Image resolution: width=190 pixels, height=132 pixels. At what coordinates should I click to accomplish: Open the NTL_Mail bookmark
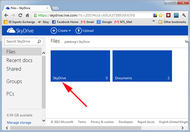[123, 22]
